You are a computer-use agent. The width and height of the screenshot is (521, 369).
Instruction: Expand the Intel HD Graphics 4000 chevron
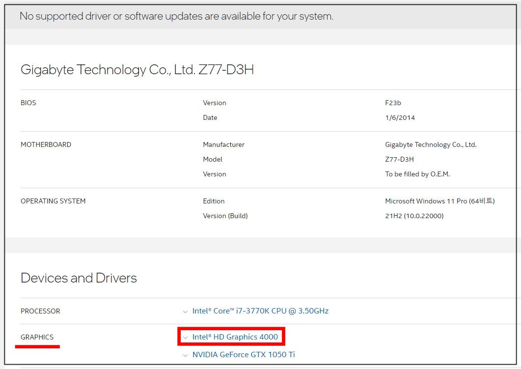point(185,338)
